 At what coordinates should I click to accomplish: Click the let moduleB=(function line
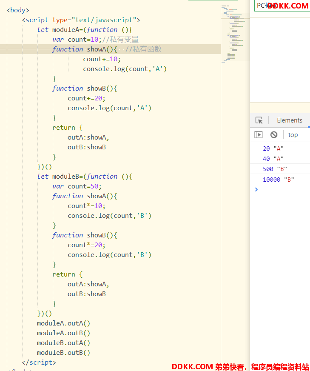pyautogui.click(x=85, y=177)
